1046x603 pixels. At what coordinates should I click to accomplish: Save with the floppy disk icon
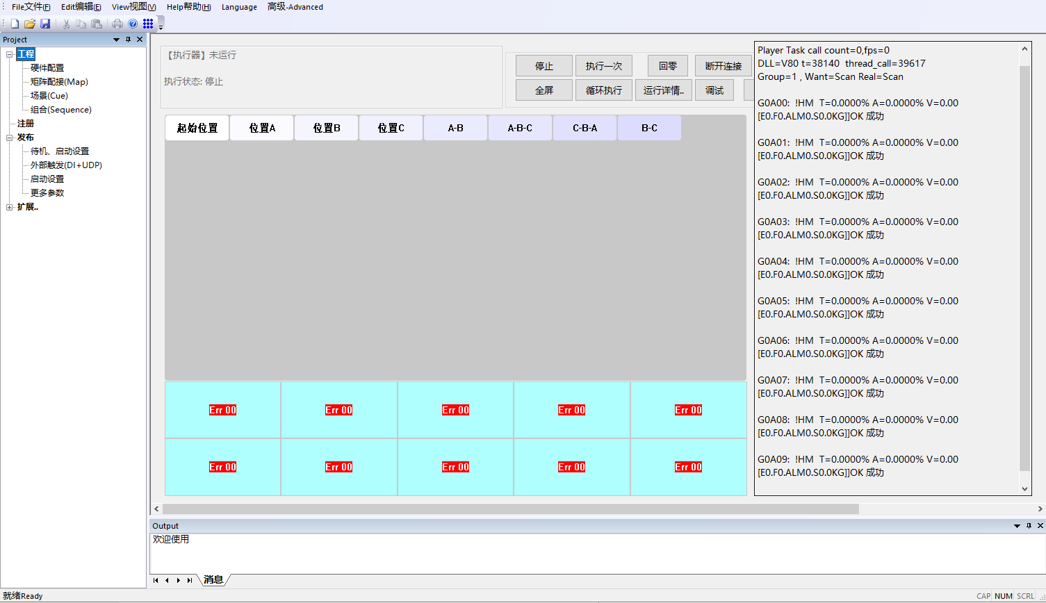[45, 24]
